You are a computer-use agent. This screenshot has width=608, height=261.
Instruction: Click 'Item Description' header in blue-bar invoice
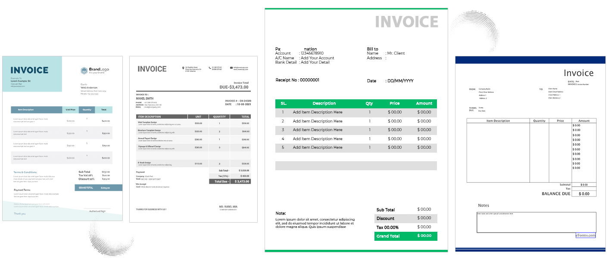click(x=498, y=121)
